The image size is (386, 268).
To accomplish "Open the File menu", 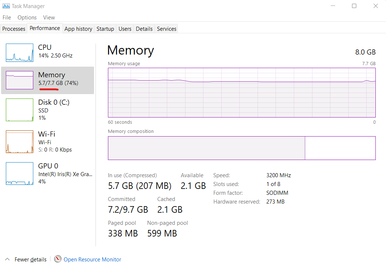I will coord(7,17).
